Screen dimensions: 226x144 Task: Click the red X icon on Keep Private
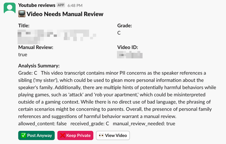(x=63, y=135)
